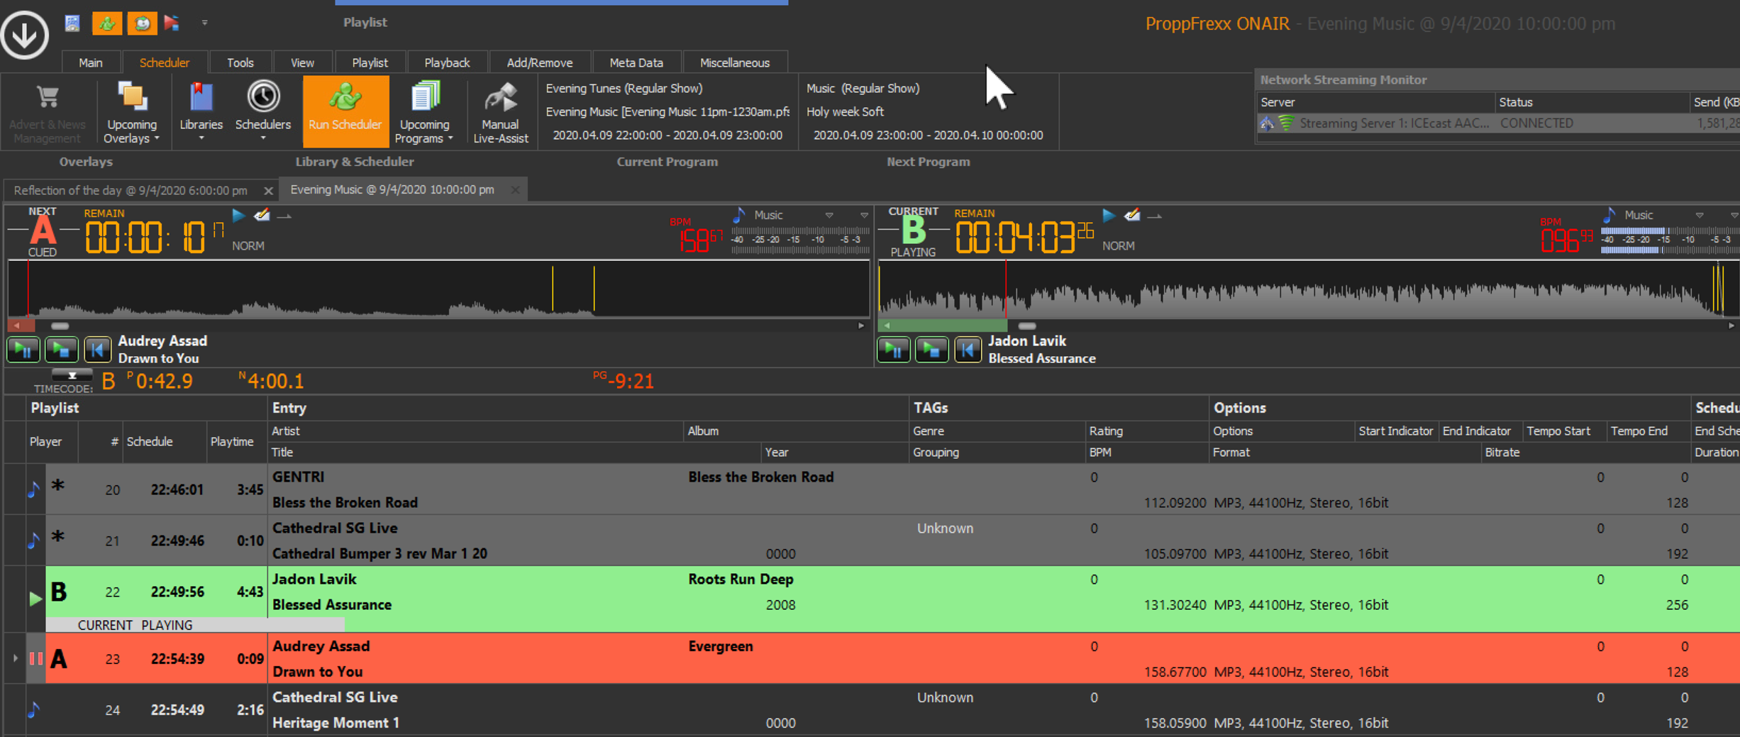Expand the Audrey Assad playlist row arrow

(15, 658)
